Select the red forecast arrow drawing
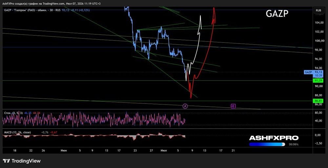 (202, 52)
